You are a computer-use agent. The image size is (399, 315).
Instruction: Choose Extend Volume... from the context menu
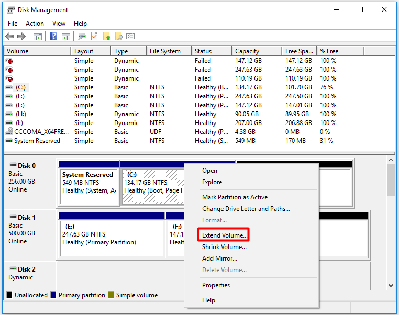pyautogui.click(x=225, y=235)
